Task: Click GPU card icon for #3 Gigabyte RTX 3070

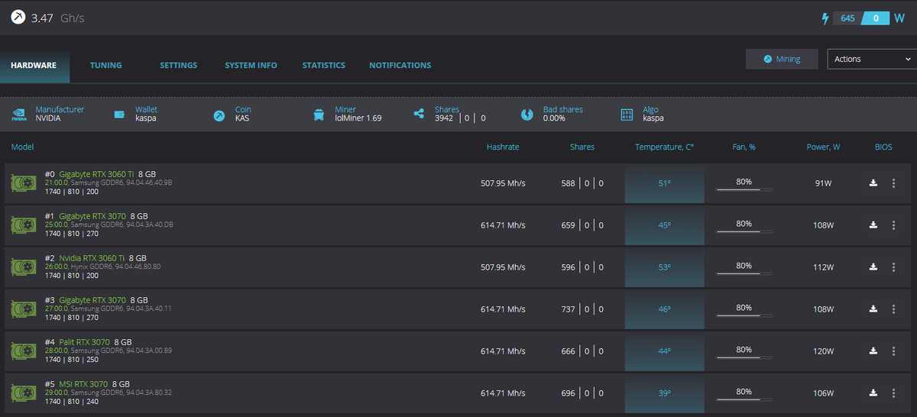Action: coord(24,309)
